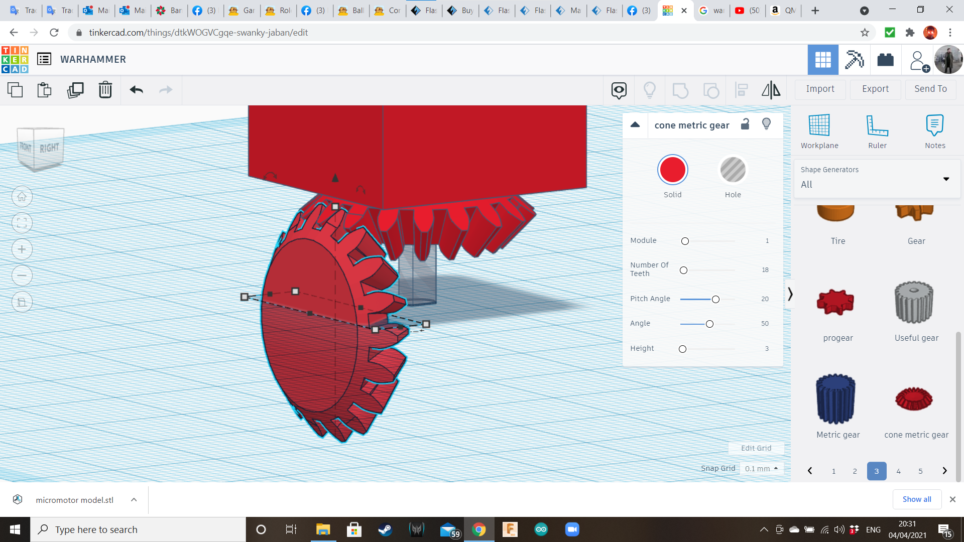
Task: Click the Mirror tool icon
Action: [771, 90]
